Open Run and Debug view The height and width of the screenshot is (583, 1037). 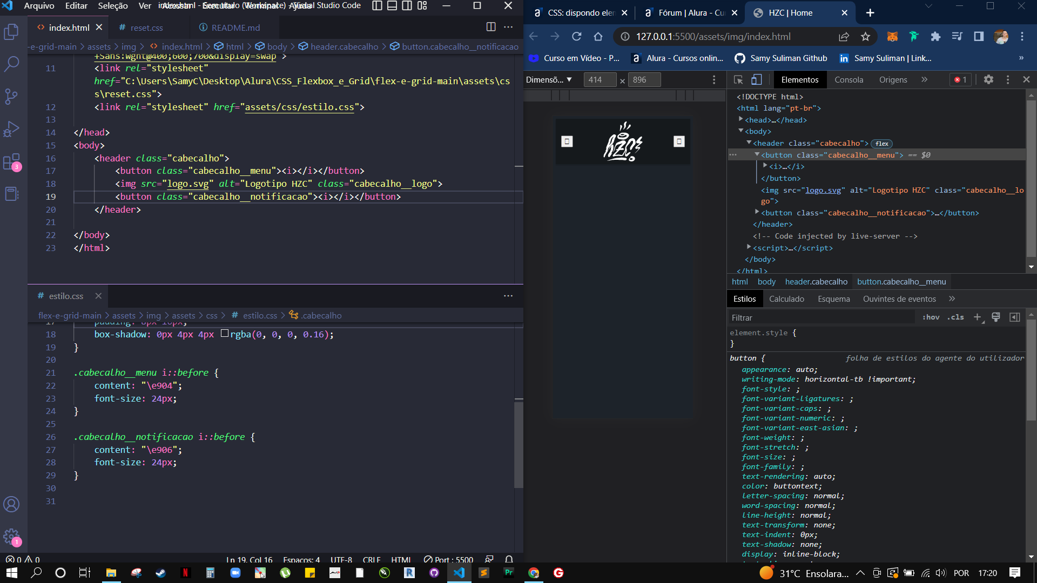point(12,129)
